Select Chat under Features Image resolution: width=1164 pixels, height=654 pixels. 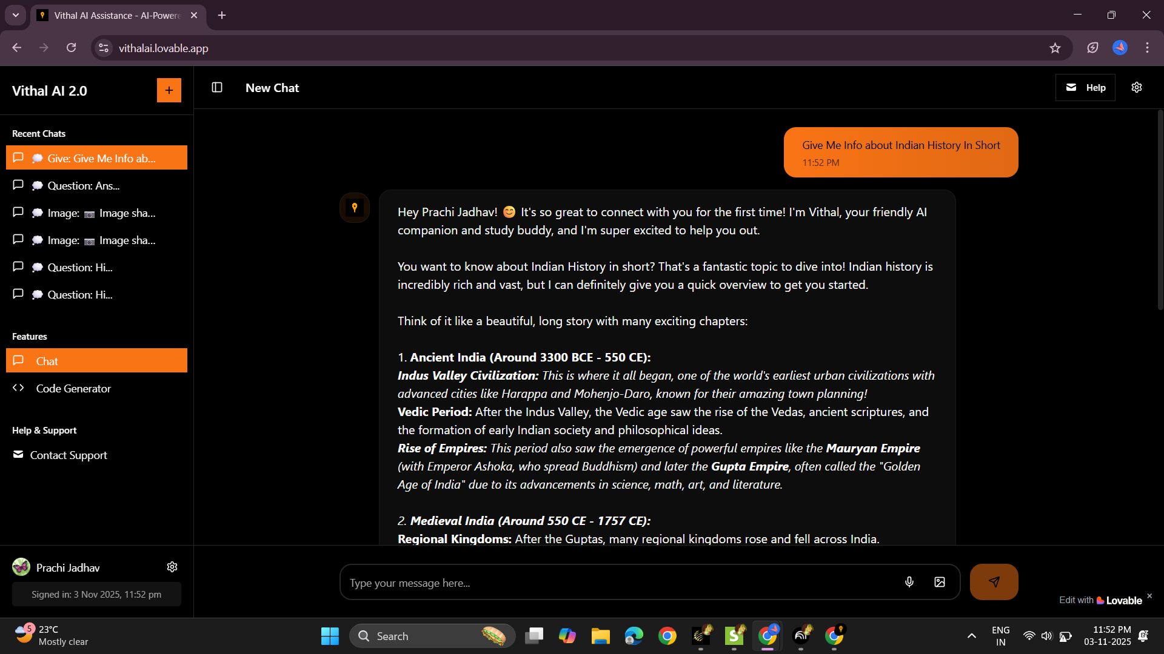47,360
